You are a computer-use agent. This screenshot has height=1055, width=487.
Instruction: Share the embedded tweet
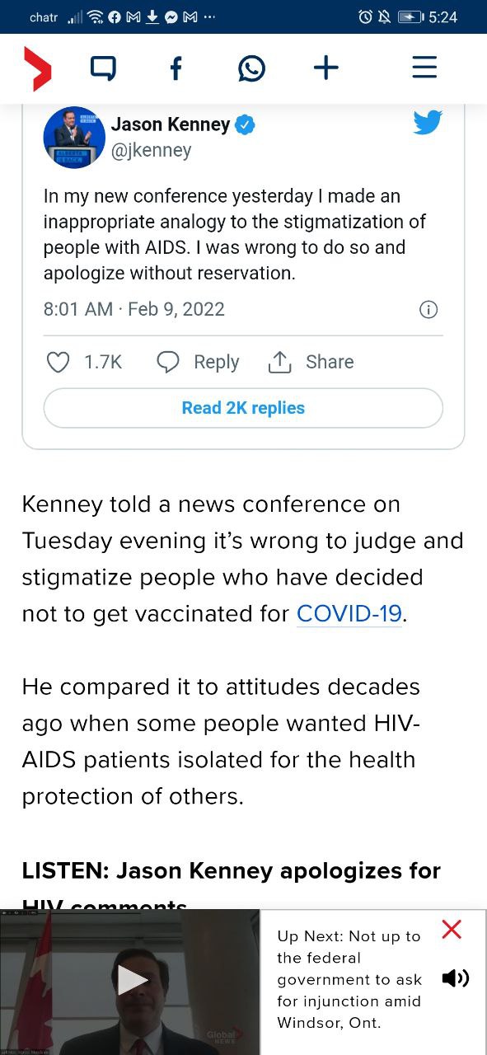[x=311, y=362]
